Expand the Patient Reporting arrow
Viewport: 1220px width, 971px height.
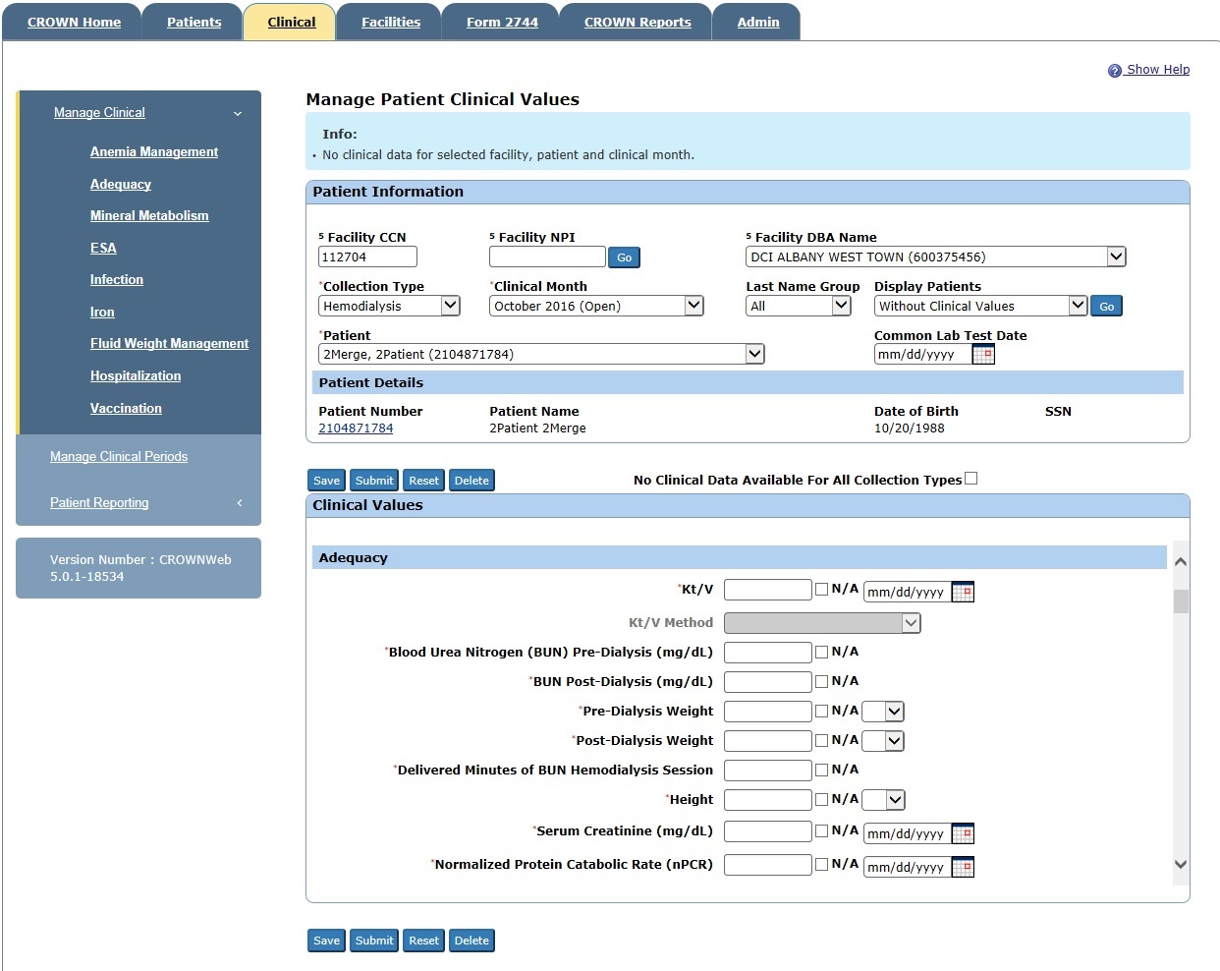(240, 503)
